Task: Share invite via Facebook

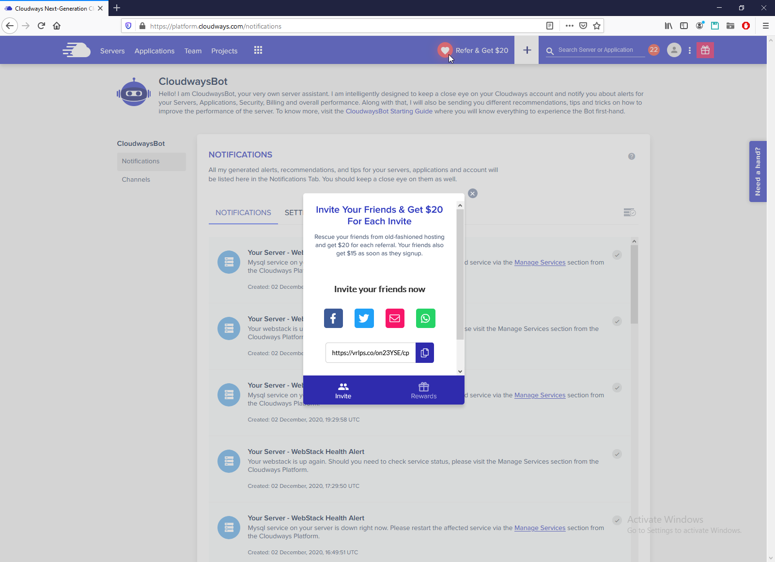Action: coord(333,318)
